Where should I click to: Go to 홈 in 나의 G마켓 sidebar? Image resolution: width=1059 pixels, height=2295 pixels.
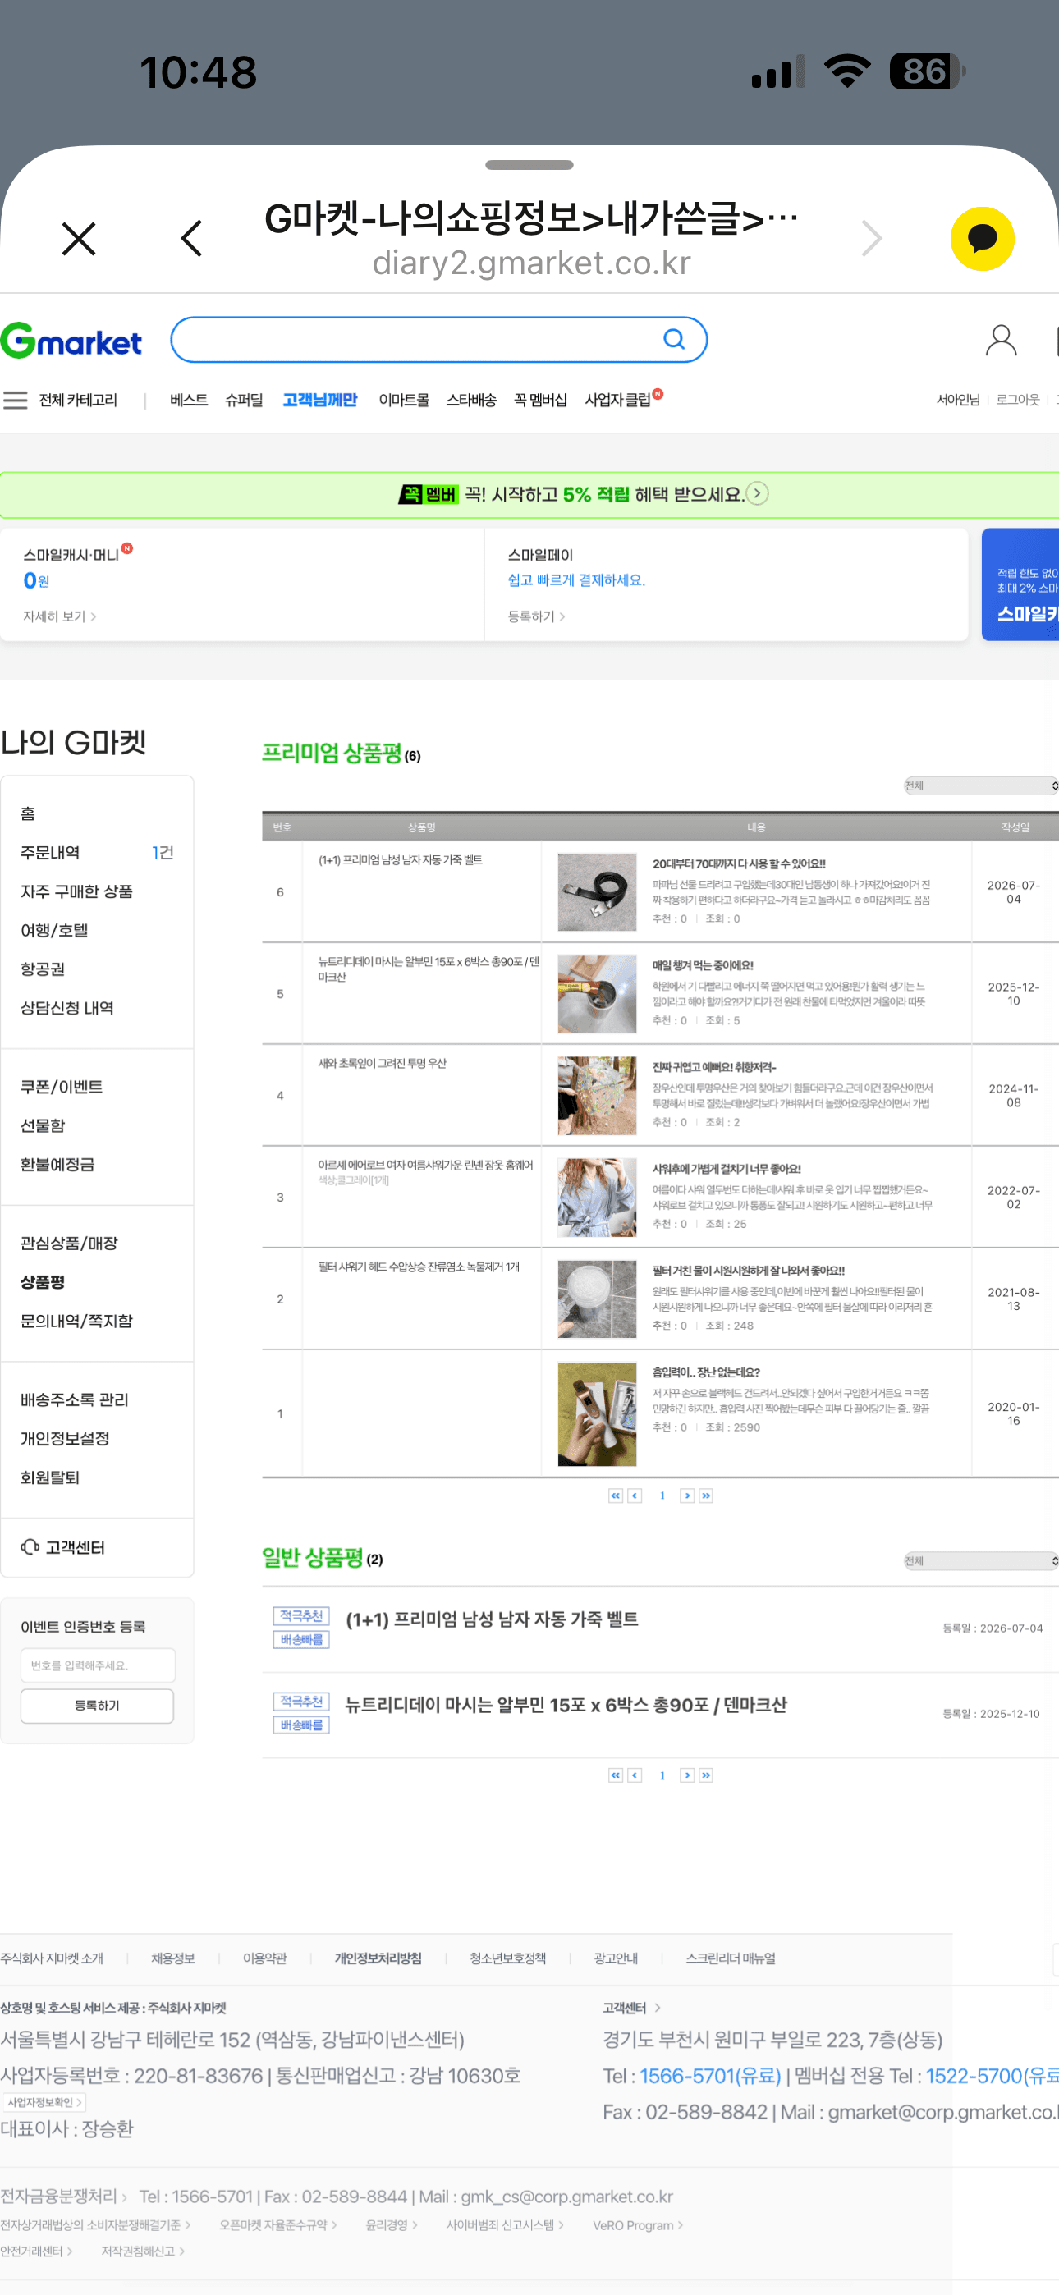[28, 813]
